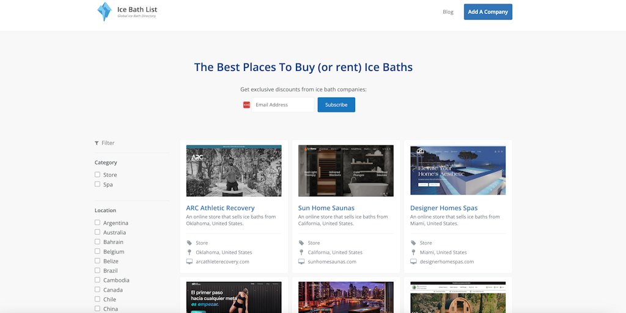626x313 pixels.
Task: Click the Store tag text on Designer Homes Spas card
Action: [426, 243]
